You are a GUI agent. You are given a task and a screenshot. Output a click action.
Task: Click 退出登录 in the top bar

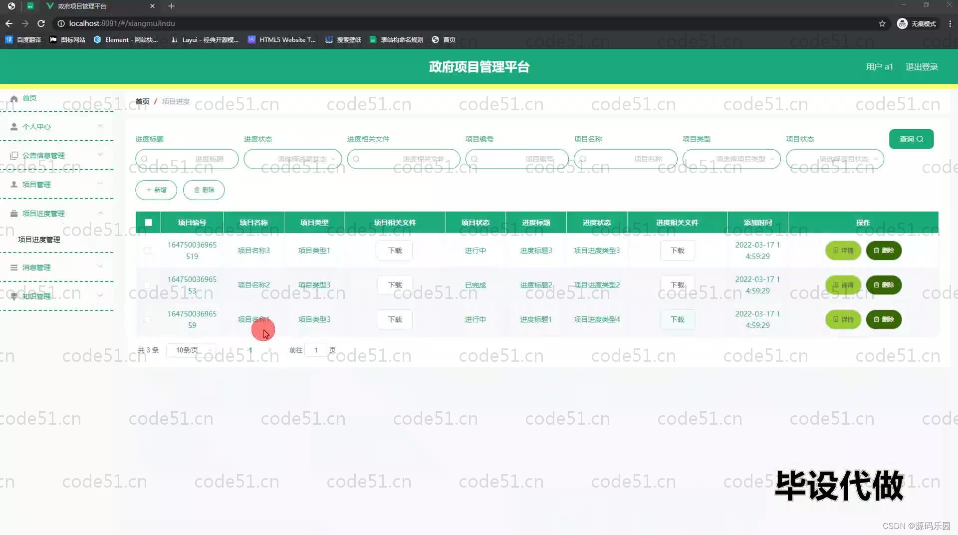coord(922,66)
